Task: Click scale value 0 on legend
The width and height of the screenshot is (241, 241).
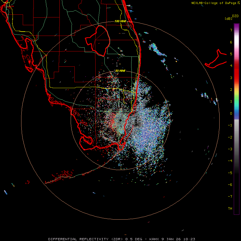Action: (x=231, y=113)
